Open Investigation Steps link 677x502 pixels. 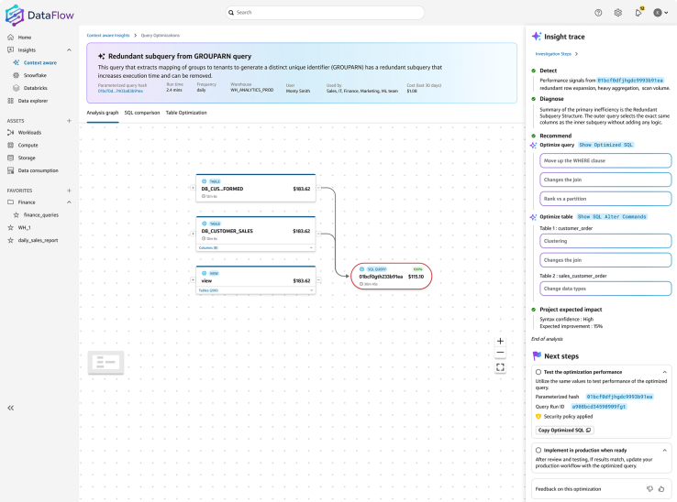pos(556,54)
